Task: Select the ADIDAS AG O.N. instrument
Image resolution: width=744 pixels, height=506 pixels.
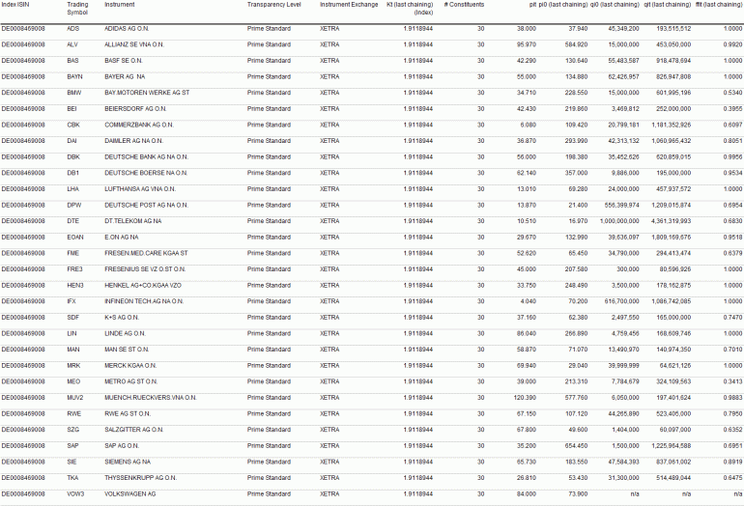Action: coord(127,29)
